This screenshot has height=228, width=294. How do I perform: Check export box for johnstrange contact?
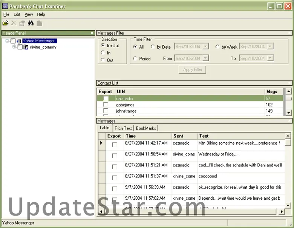click(x=106, y=111)
